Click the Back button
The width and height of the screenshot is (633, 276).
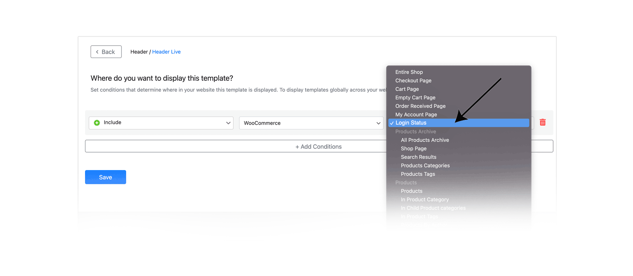point(106,52)
